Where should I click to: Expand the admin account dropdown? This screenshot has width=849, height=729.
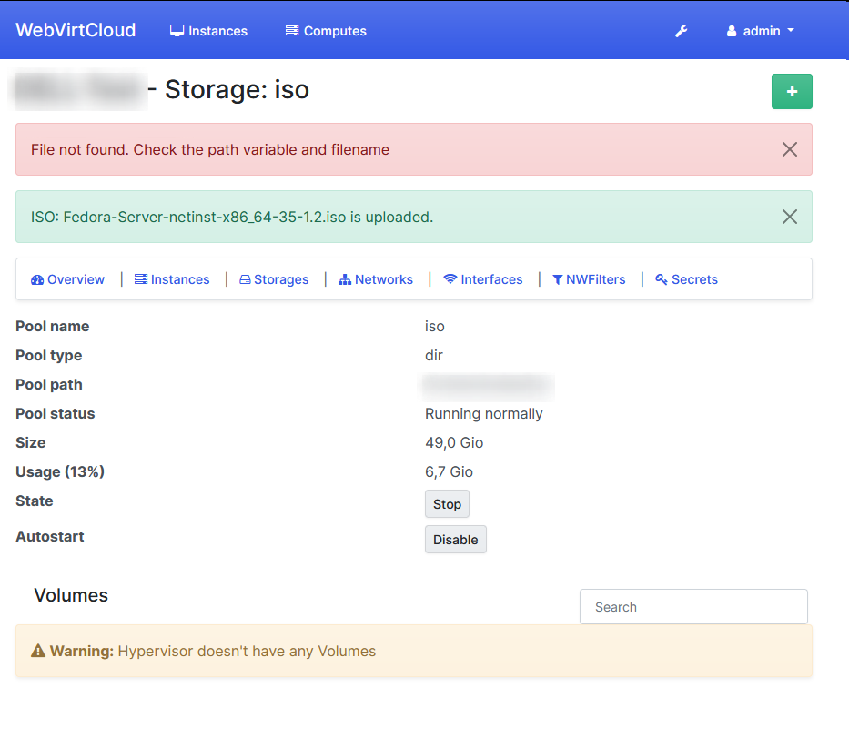(x=760, y=30)
